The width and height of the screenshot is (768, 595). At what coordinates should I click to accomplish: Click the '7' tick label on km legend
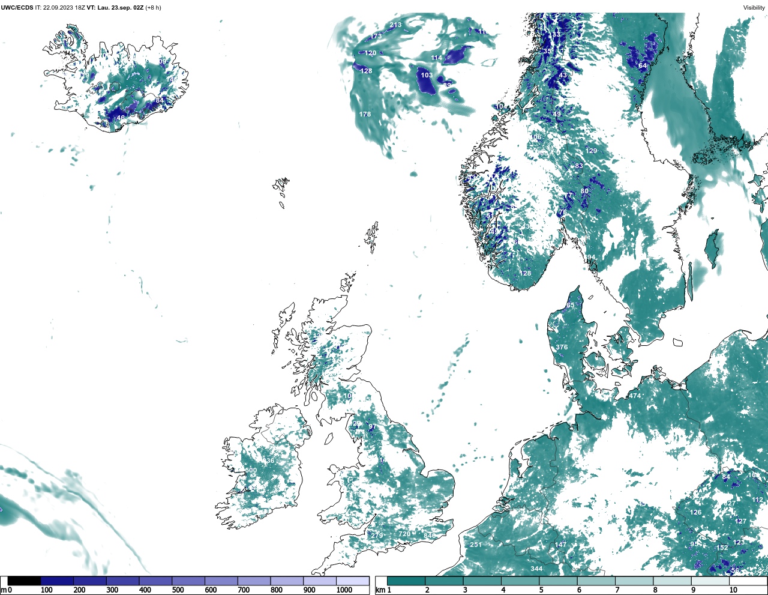pos(617,591)
